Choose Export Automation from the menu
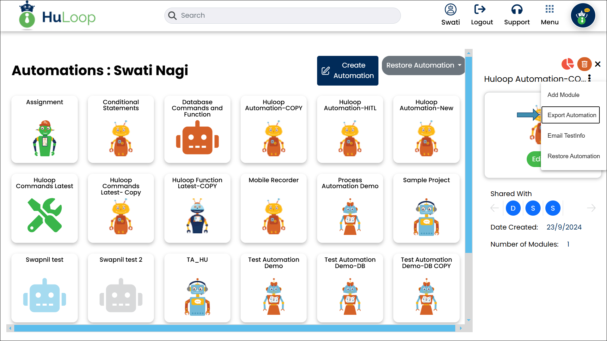This screenshot has width=607, height=341. 571,115
